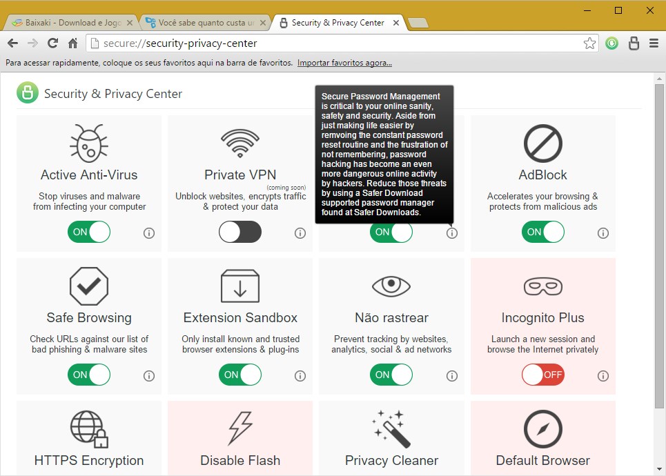Click the AdBlock title
Image resolution: width=666 pixels, height=476 pixels.
coord(543,175)
